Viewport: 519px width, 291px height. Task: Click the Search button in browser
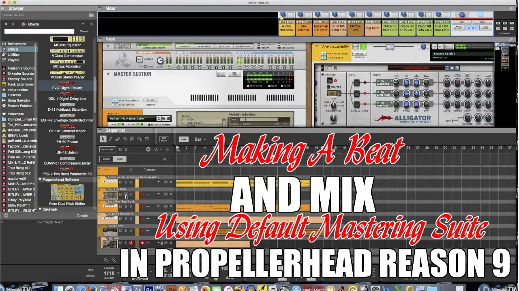click(84, 31)
